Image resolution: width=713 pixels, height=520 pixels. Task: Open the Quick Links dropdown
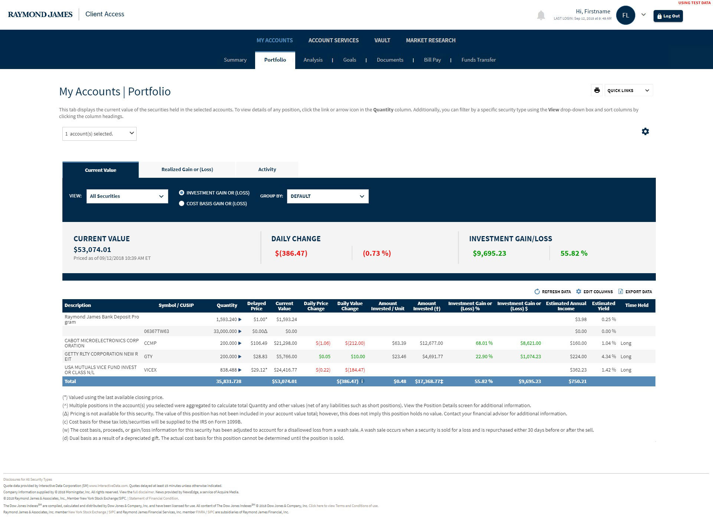pos(629,90)
